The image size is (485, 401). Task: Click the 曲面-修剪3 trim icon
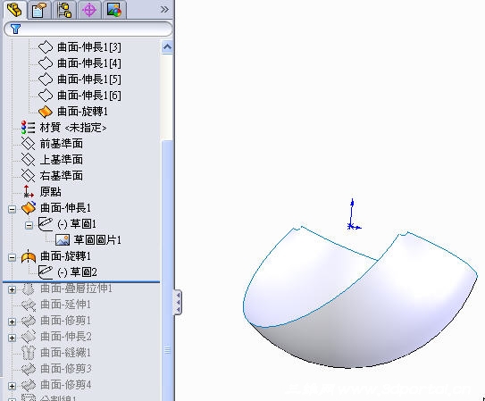(29, 369)
